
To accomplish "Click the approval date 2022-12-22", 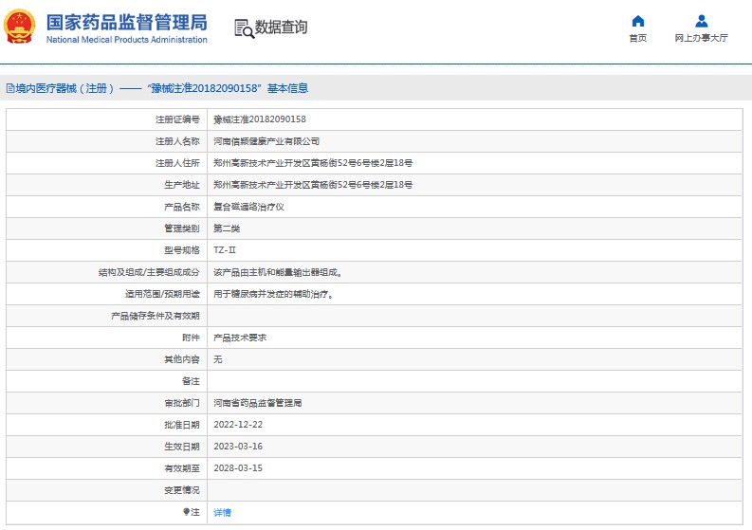I will click(x=238, y=425).
